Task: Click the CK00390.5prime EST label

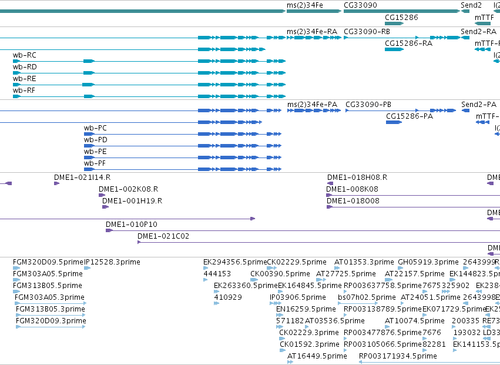Action: [x=280, y=274]
